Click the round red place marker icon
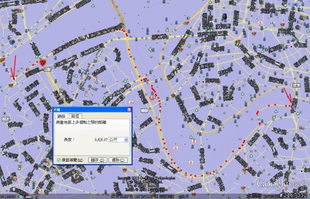 [152, 97]
